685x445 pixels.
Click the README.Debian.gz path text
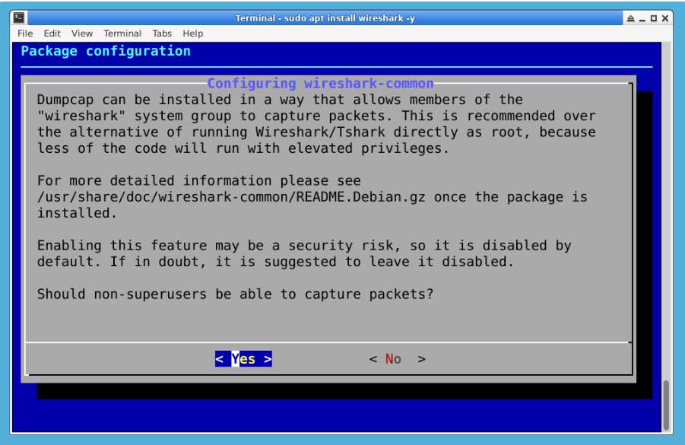[x=231, y=197]
